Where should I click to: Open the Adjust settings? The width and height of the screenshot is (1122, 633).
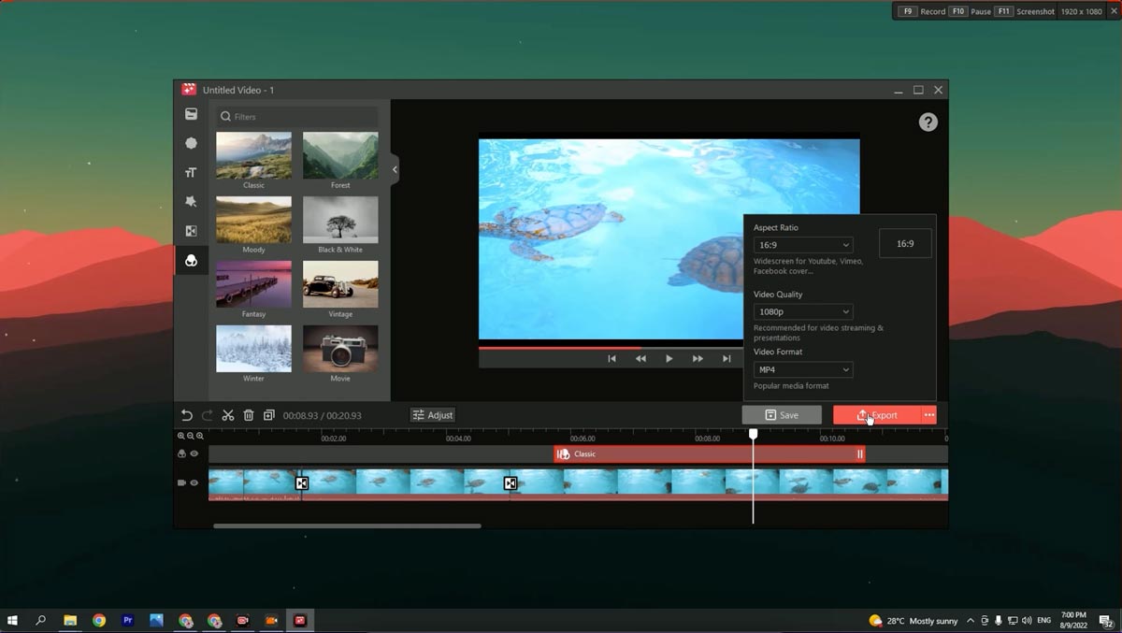(432, 414)
